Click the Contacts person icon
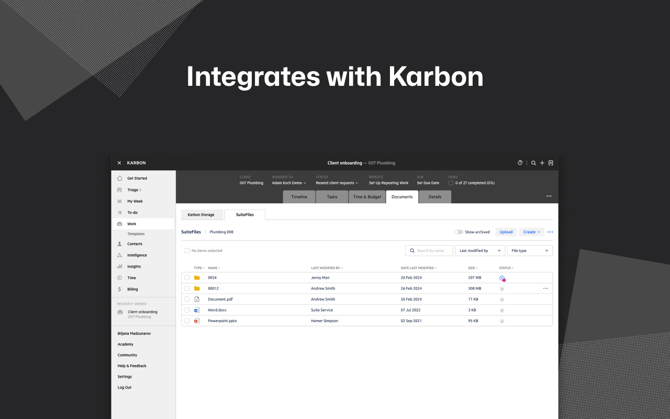 [x=119, y=244]
